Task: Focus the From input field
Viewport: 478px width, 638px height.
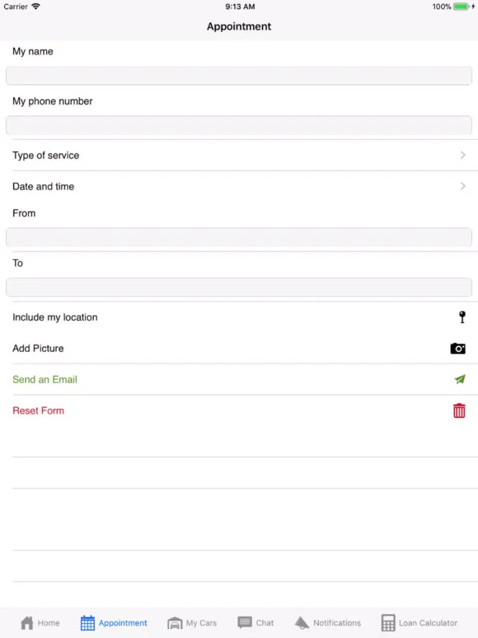Action: coord(239,237)
